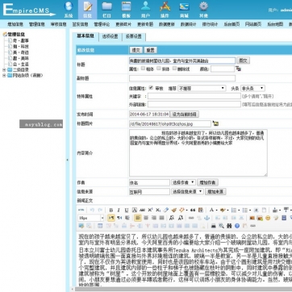Click the 增加来源 button
This screenshot has width=292, height=292.
click(215, 191)
